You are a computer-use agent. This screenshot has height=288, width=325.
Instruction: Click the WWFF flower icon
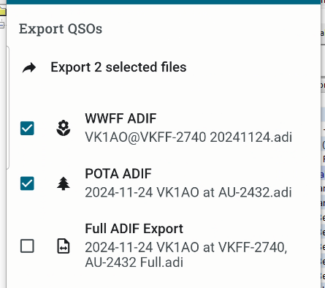(64, 128)
